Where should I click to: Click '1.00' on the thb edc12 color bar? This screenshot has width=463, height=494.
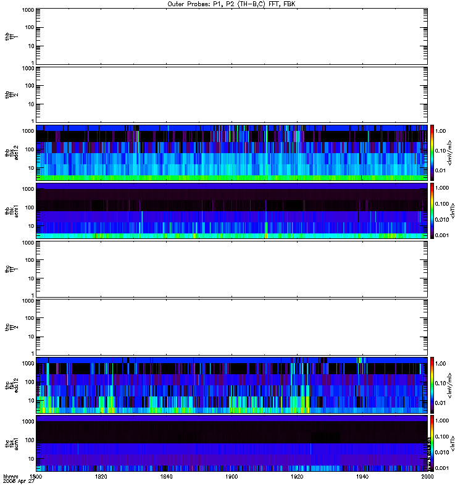440,131
